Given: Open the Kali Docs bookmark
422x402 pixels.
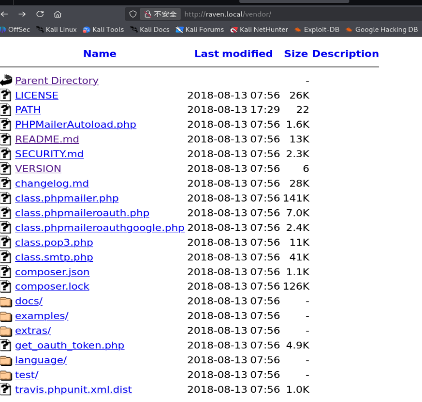Looking at the screenshot, I should pyautogui.click(x=150, y=30).
